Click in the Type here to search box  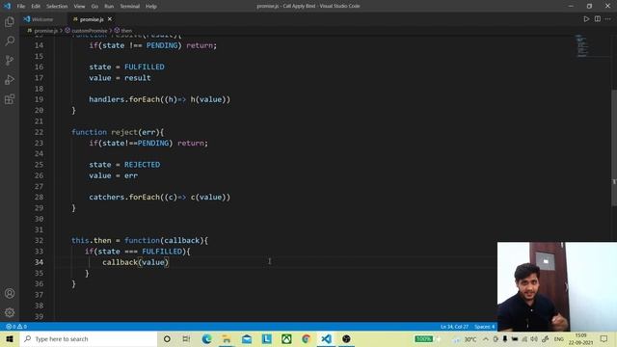coord(88,338)
